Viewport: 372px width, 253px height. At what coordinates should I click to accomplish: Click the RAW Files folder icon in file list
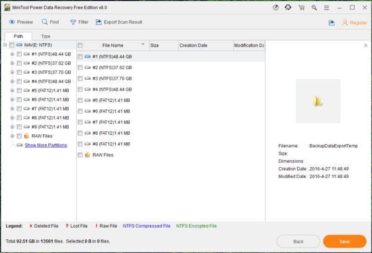click(x=87, y=155)
